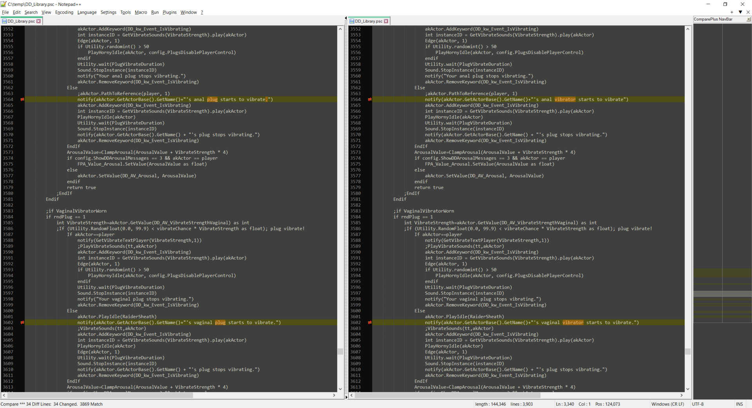Click the plus new-tab icon in menu bar

[732, 12]
